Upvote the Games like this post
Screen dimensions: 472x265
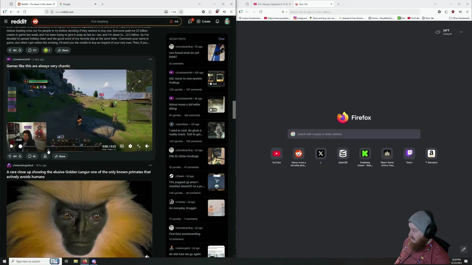(x=10, y=156)
